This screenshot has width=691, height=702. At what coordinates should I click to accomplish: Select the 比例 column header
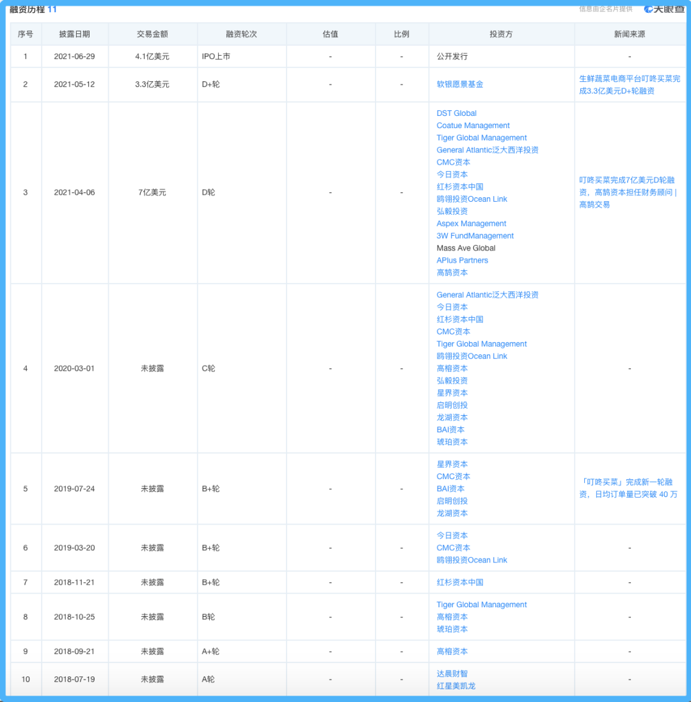[402, 34]
